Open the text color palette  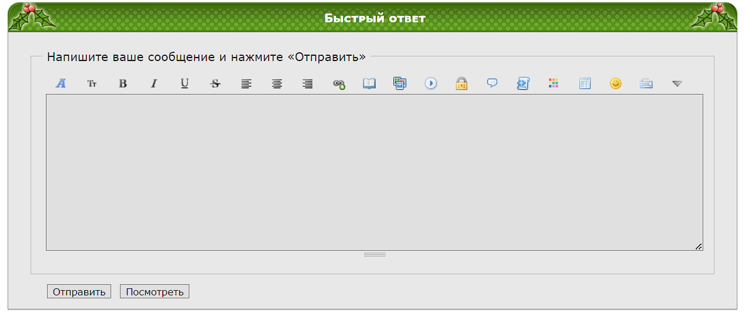[553, 83]
